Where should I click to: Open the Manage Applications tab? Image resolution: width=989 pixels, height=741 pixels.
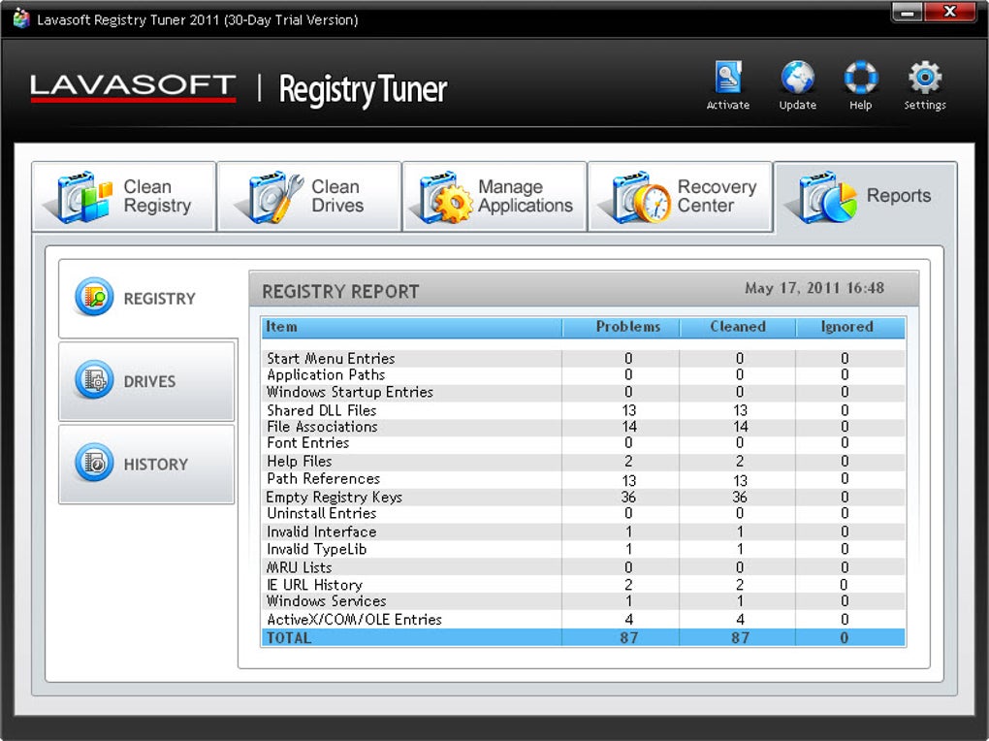pyautogui.click(x=494, y=196)
